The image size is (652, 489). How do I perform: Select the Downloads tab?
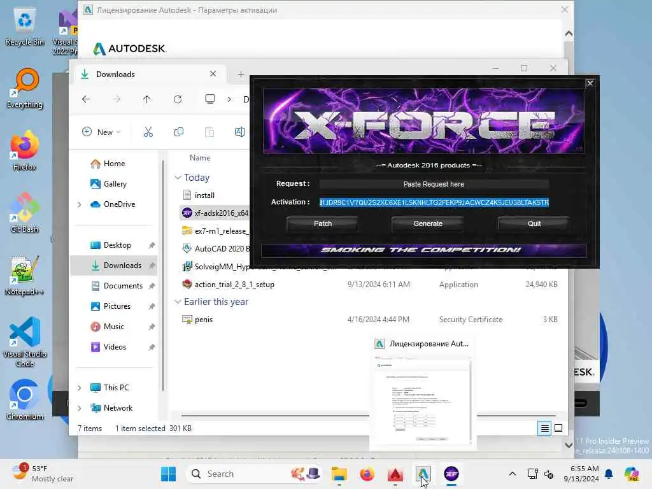click(148, 74)
